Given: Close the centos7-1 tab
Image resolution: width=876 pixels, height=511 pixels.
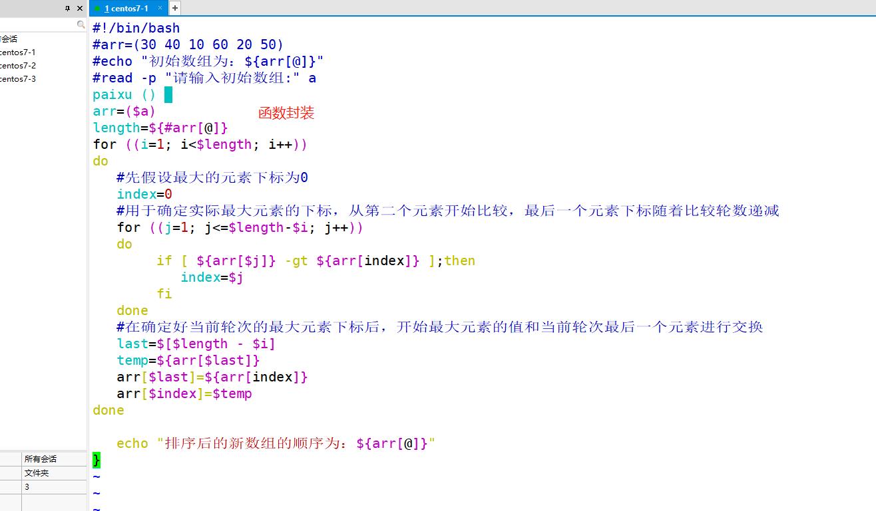Looking at the screenshot, I should [x=160, y=9].
